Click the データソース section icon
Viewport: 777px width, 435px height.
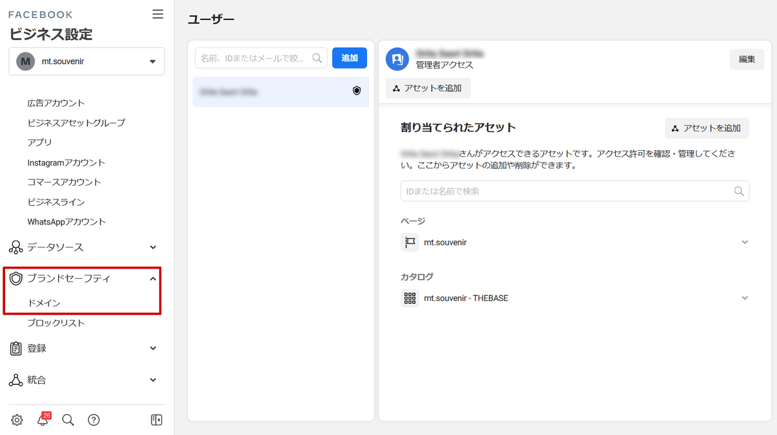tap(16, 247)
